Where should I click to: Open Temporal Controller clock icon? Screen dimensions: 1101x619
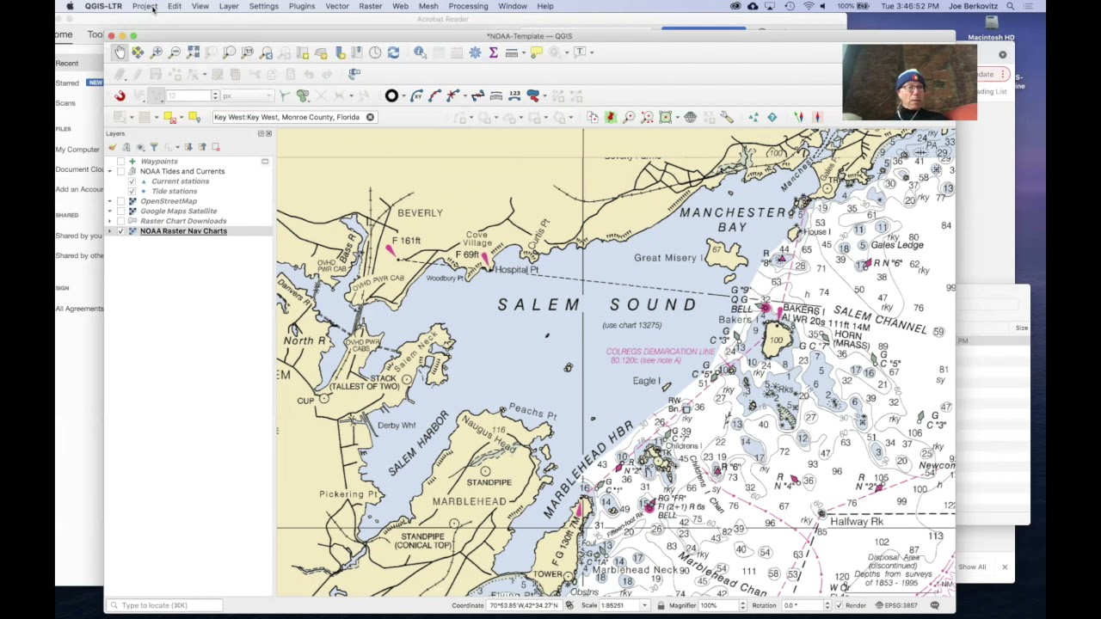(375, 52)
